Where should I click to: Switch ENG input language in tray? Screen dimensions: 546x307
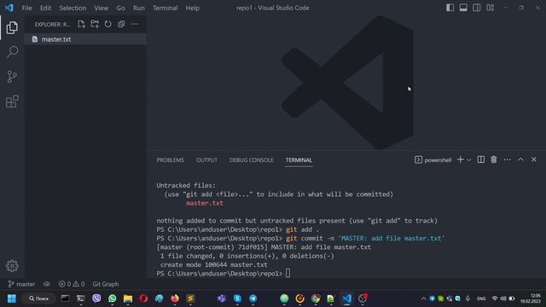pos(481,298)
